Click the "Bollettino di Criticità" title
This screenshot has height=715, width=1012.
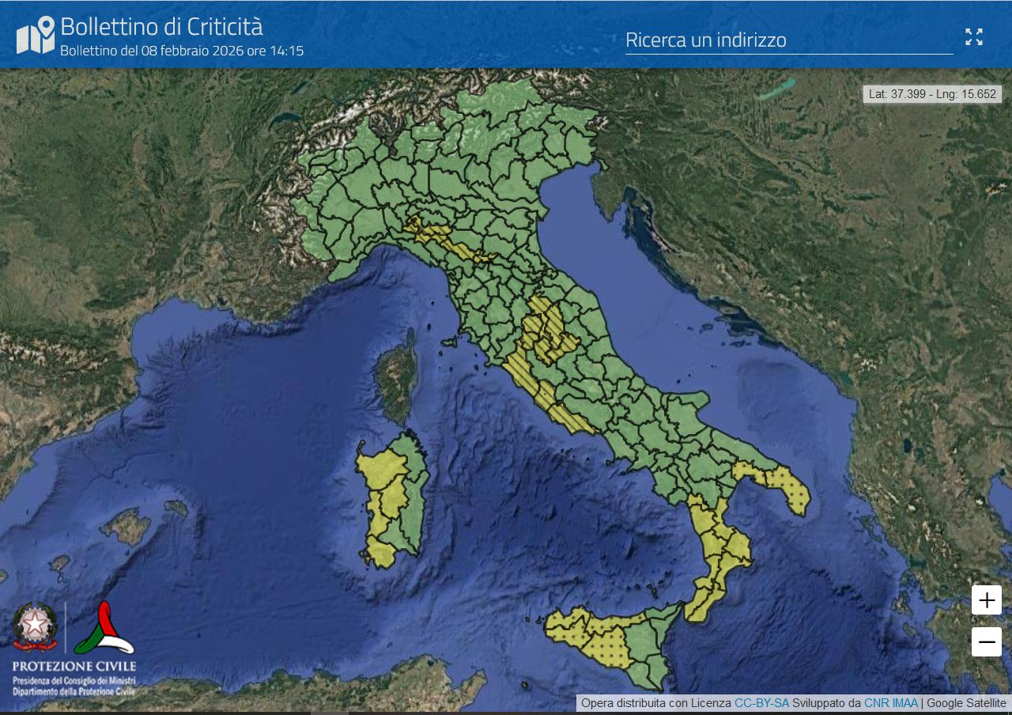point(161,26)
